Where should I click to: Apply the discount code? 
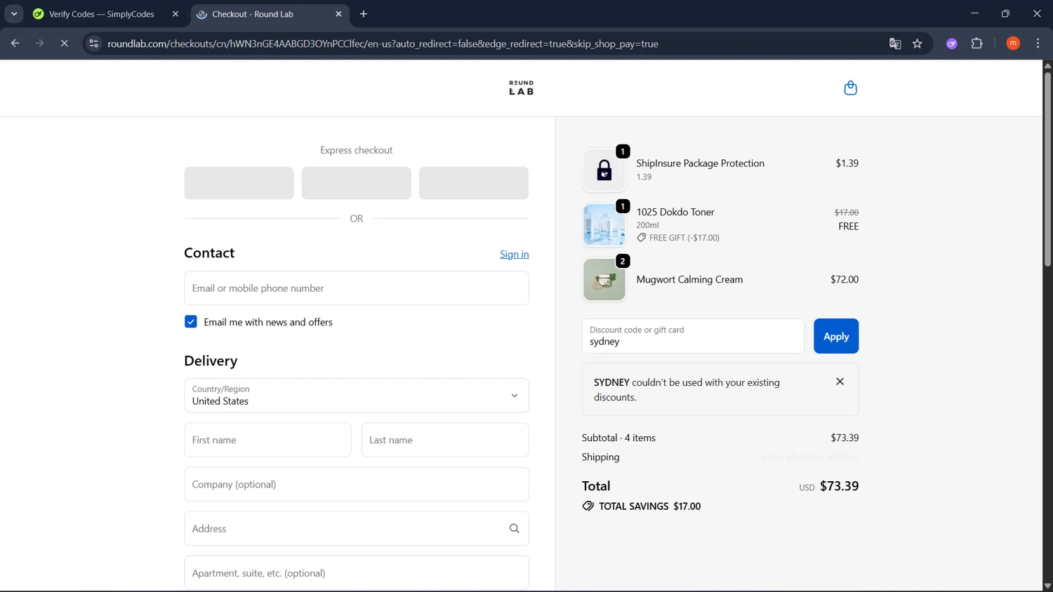coord(835,336)
